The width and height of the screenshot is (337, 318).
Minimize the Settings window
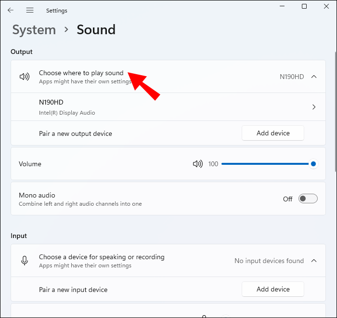pos(283,6)
